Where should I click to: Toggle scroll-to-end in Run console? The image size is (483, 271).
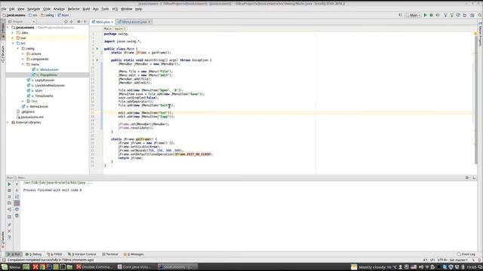coord(17,203)
